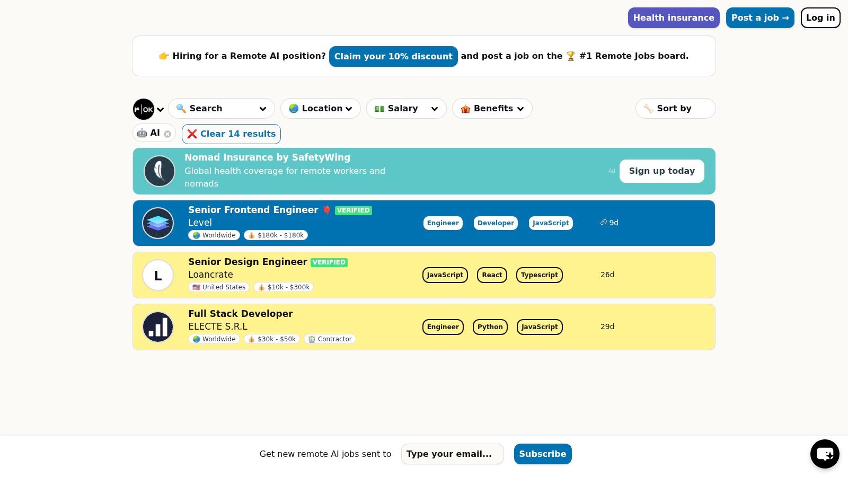The height and width of the screenshot is (477, 848).
Task: Click the Log in button
Action: click(x=820, y=17)
